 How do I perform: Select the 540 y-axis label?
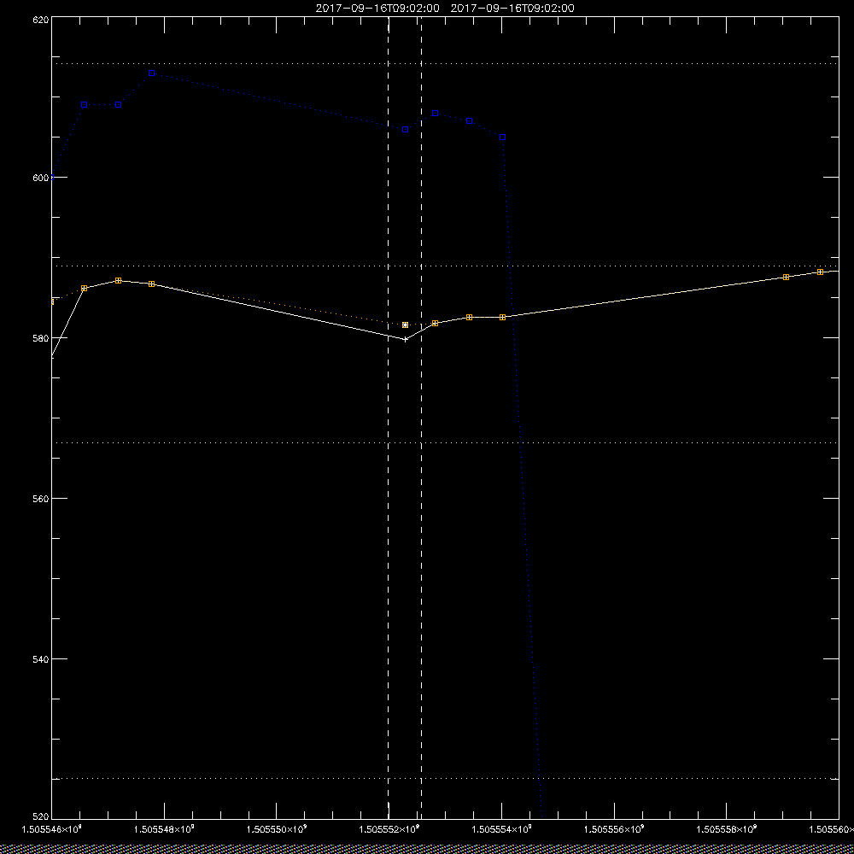tap(41, 659)
